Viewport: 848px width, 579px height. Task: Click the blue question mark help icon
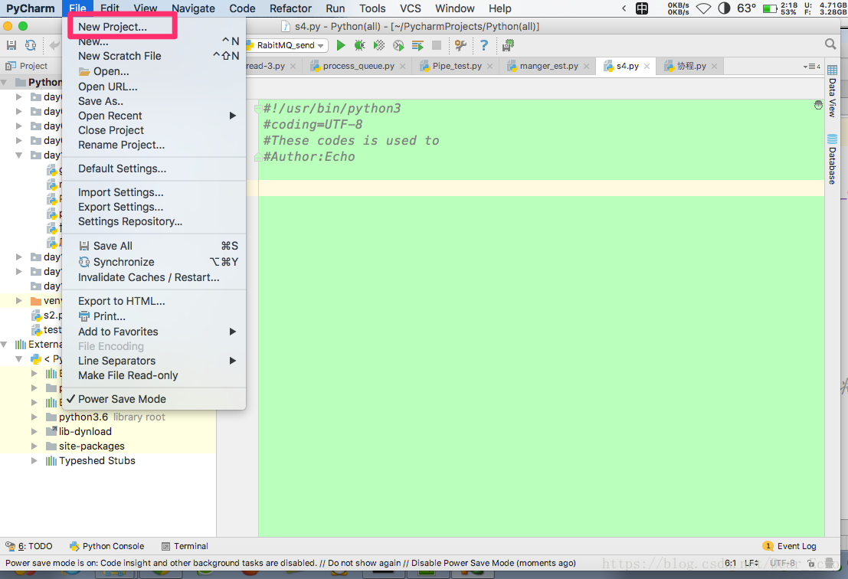click(484, 45)
